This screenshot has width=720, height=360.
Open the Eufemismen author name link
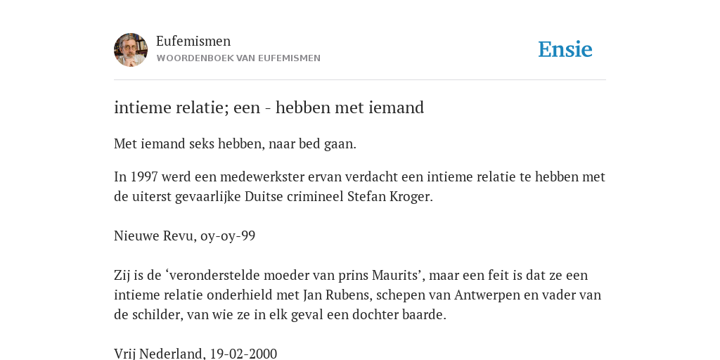coord(193,41)
